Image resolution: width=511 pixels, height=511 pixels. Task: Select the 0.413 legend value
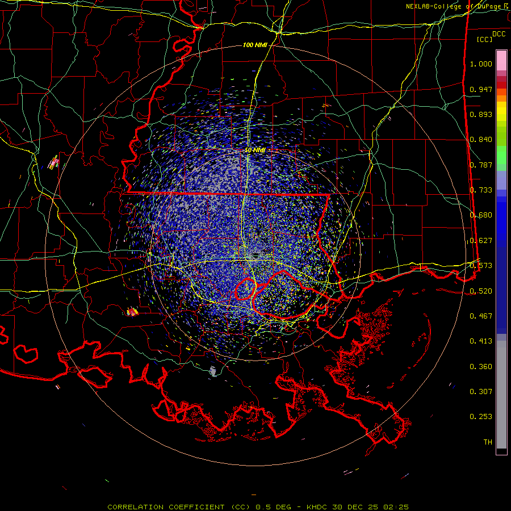coord(481,341)
